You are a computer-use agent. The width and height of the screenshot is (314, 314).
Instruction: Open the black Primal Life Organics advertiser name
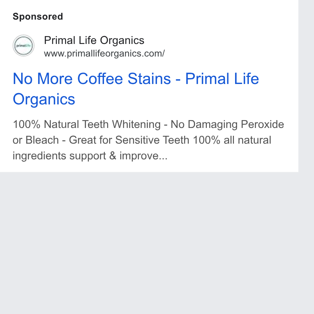click(94, 40)
